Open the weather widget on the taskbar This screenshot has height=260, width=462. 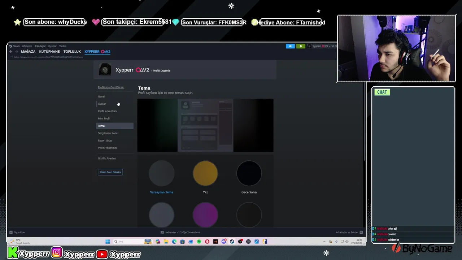(x=21, y=242)
